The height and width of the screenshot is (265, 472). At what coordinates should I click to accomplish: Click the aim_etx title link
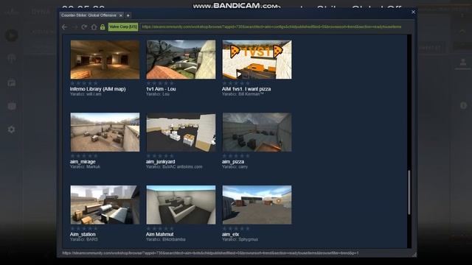231,234
